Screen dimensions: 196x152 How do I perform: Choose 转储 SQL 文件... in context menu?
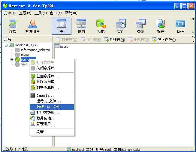point(52,107)
